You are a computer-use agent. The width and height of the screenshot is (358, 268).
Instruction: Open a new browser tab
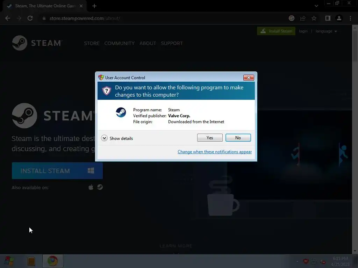[94, 6]
